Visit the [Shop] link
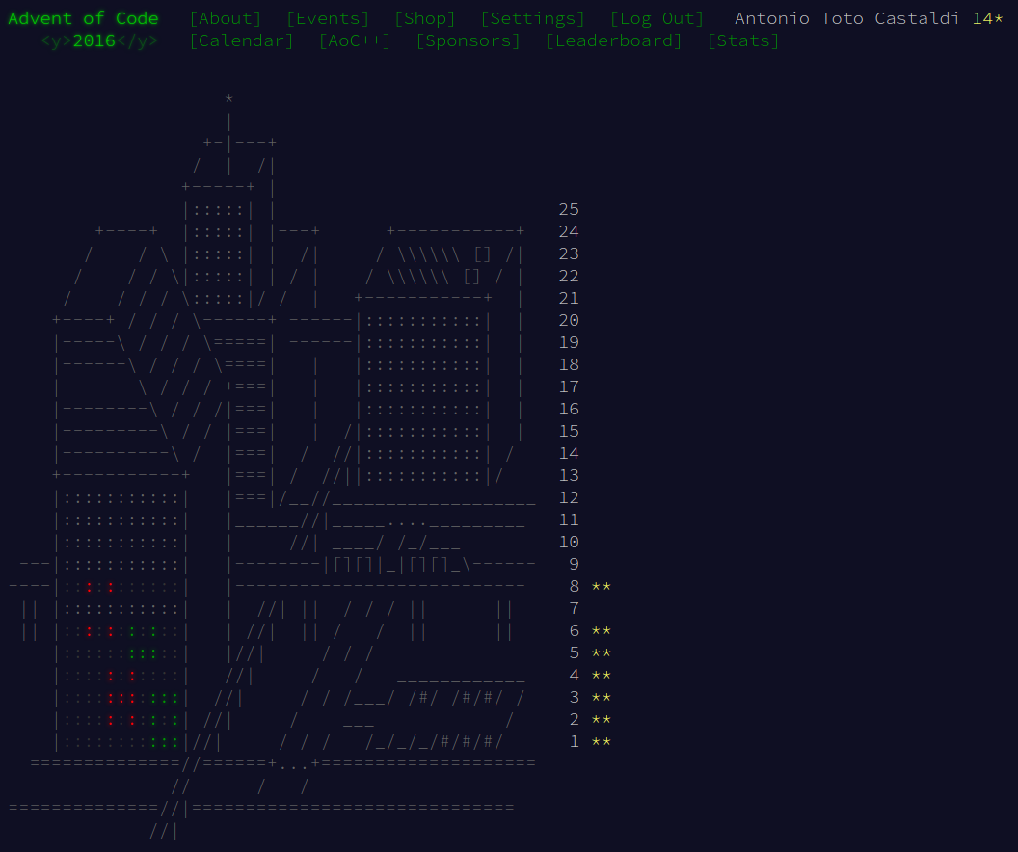1018x852 pixels. tap(425, 18)
